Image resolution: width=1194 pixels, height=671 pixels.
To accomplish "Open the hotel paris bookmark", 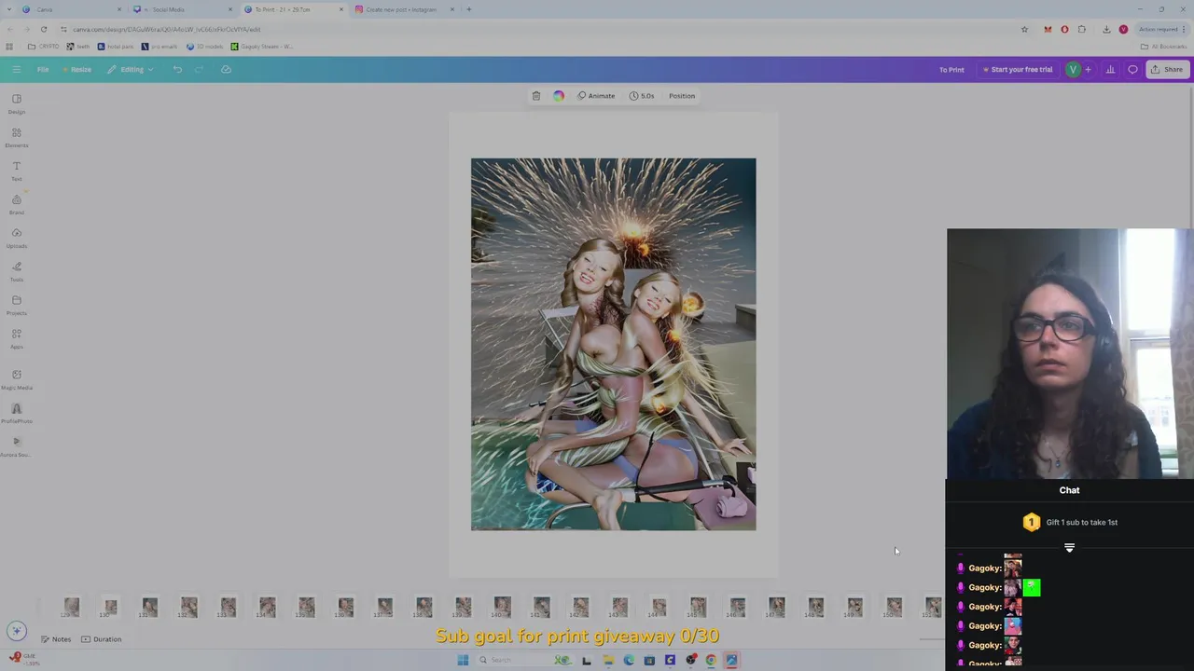I will pyautogui.click(x=116, y=47).
